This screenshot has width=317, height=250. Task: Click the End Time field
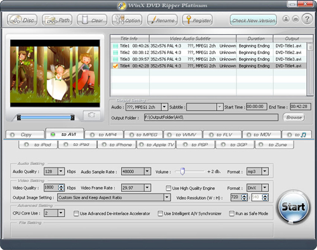(x=301, y=107)
